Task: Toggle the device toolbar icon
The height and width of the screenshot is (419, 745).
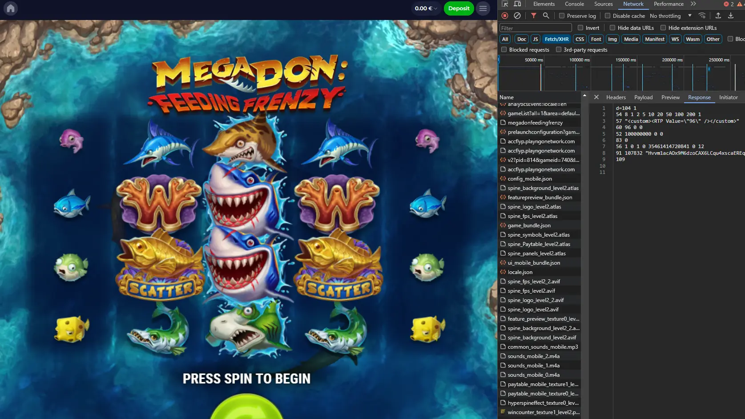Action: [517, 4]
